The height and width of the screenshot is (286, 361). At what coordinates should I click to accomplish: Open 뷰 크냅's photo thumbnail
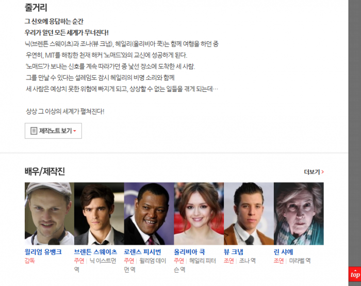(249, 214)
